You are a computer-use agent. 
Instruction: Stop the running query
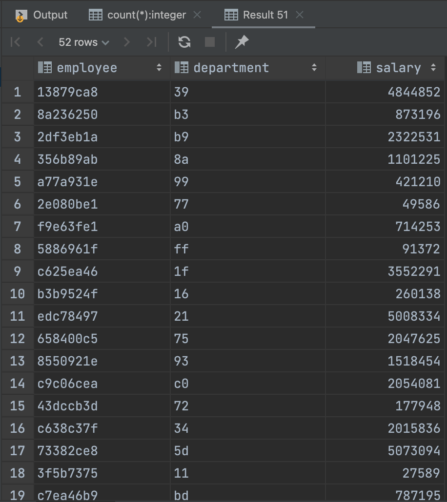click(210, 42)
